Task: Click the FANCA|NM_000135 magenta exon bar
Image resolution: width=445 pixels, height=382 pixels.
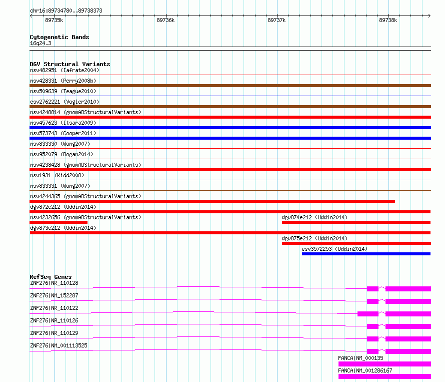Action: point(384,364)
